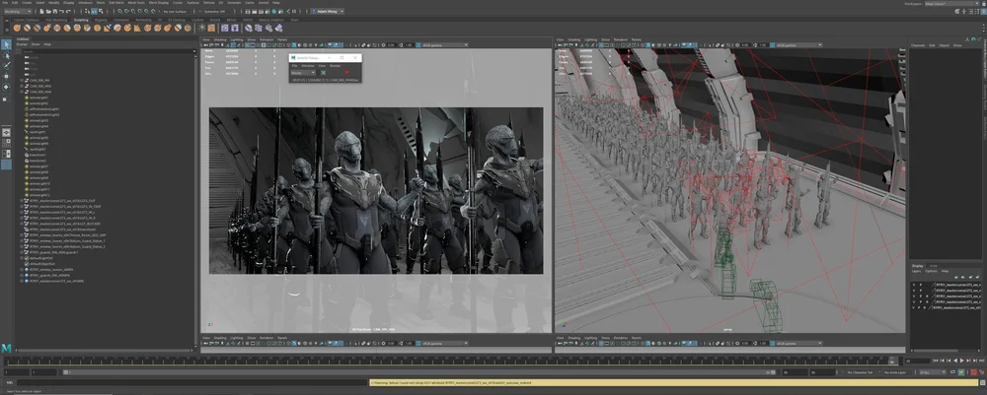Open the Mesh Tools menu
The height and width of the screenshot is (395, 987).
pos(135,3)
